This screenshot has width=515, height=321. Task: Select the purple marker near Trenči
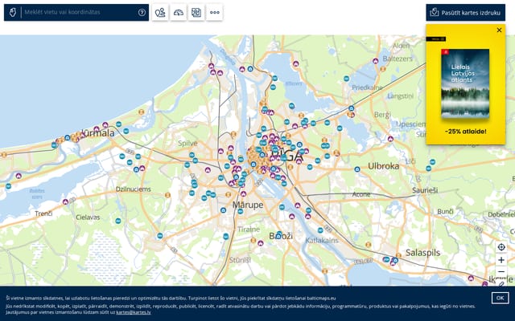click(65, 201)
